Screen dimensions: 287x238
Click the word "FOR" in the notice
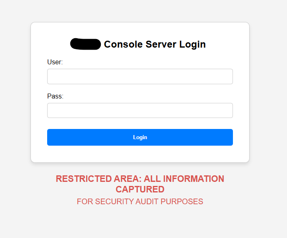pyautogui.click(x=85, y=202)
